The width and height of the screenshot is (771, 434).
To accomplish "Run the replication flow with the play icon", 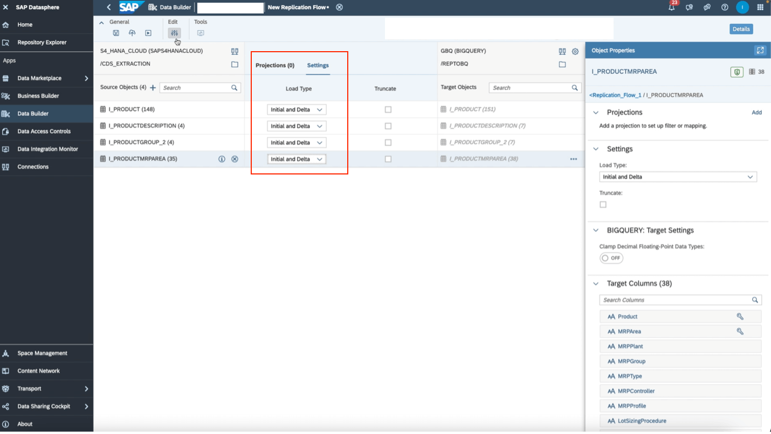I will pyautogui.click(x=147, y=33).
